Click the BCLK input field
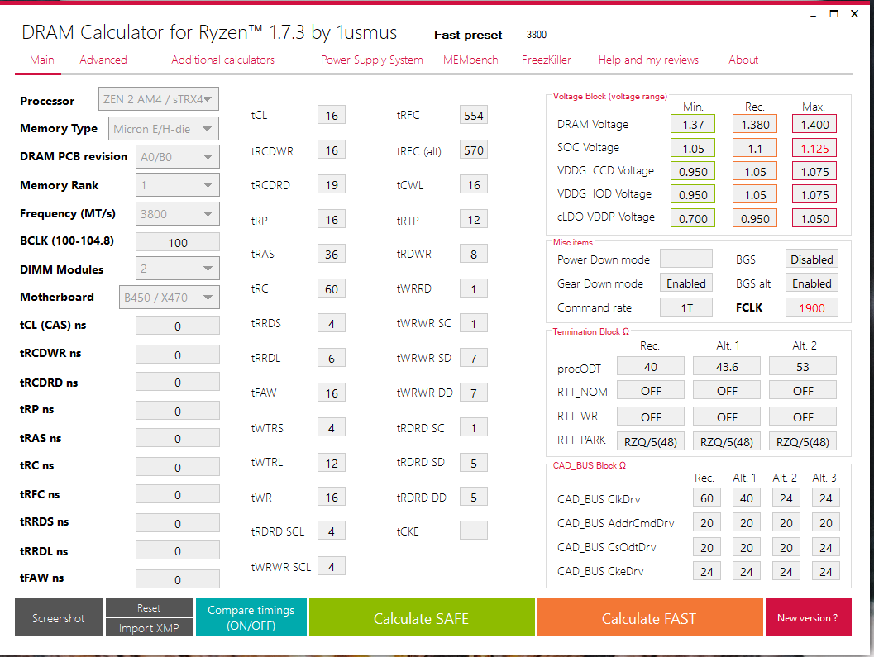874x657 pixels. 177,242
